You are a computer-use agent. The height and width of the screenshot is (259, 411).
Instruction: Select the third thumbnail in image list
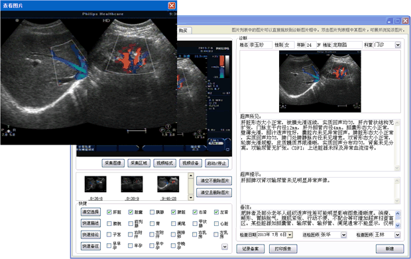pyautogui.click(x=168, y=184)
